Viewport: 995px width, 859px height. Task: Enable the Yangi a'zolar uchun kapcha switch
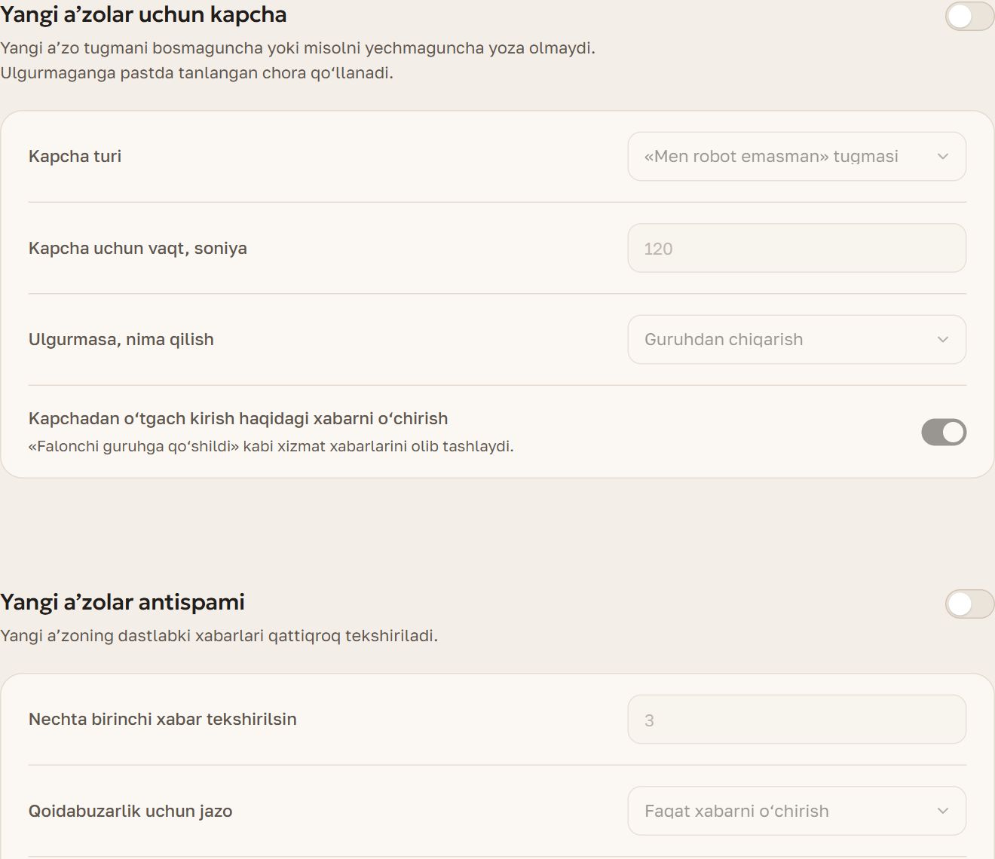click(x=969, y=17)
